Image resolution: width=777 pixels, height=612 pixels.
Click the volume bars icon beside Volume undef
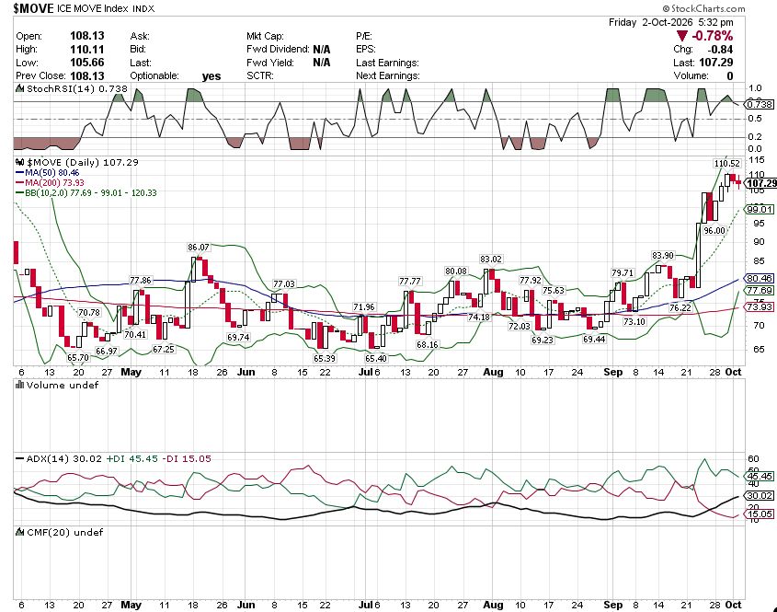20,385
